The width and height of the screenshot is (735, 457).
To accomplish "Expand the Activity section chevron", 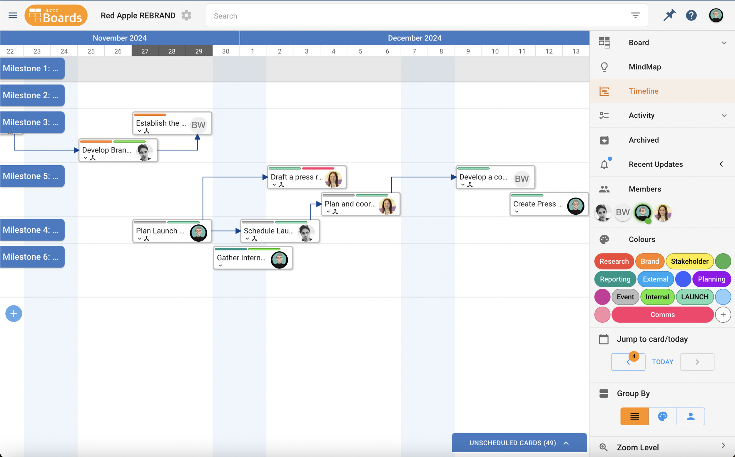I will (724, 115).
